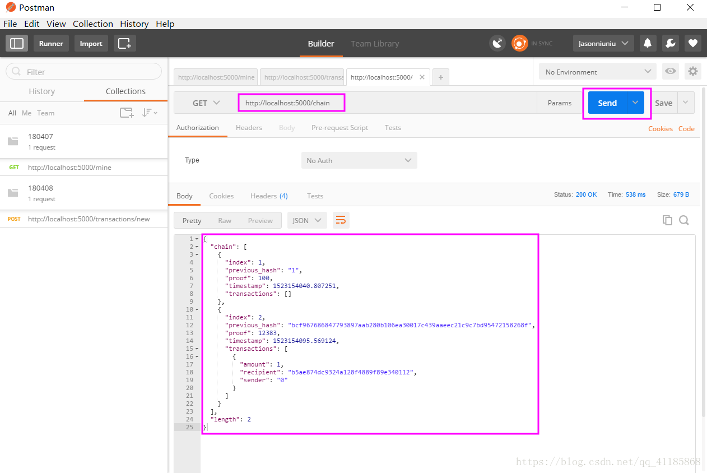Filter collections by Team
Viewport: 707px width, 473px height.
pos(46,113)
